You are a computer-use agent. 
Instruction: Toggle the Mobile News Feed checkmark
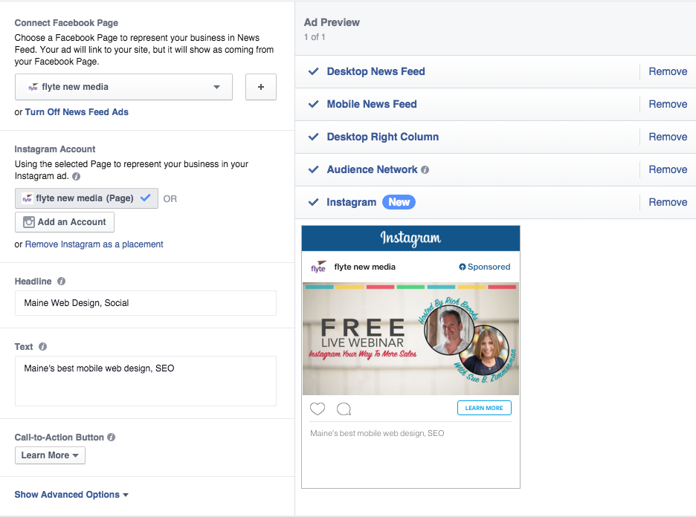[313, 104]
